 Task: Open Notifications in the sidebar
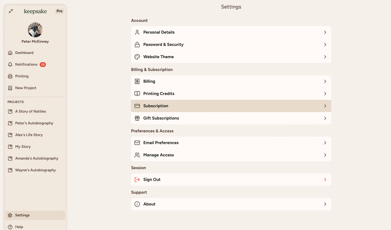coord(26,65)
